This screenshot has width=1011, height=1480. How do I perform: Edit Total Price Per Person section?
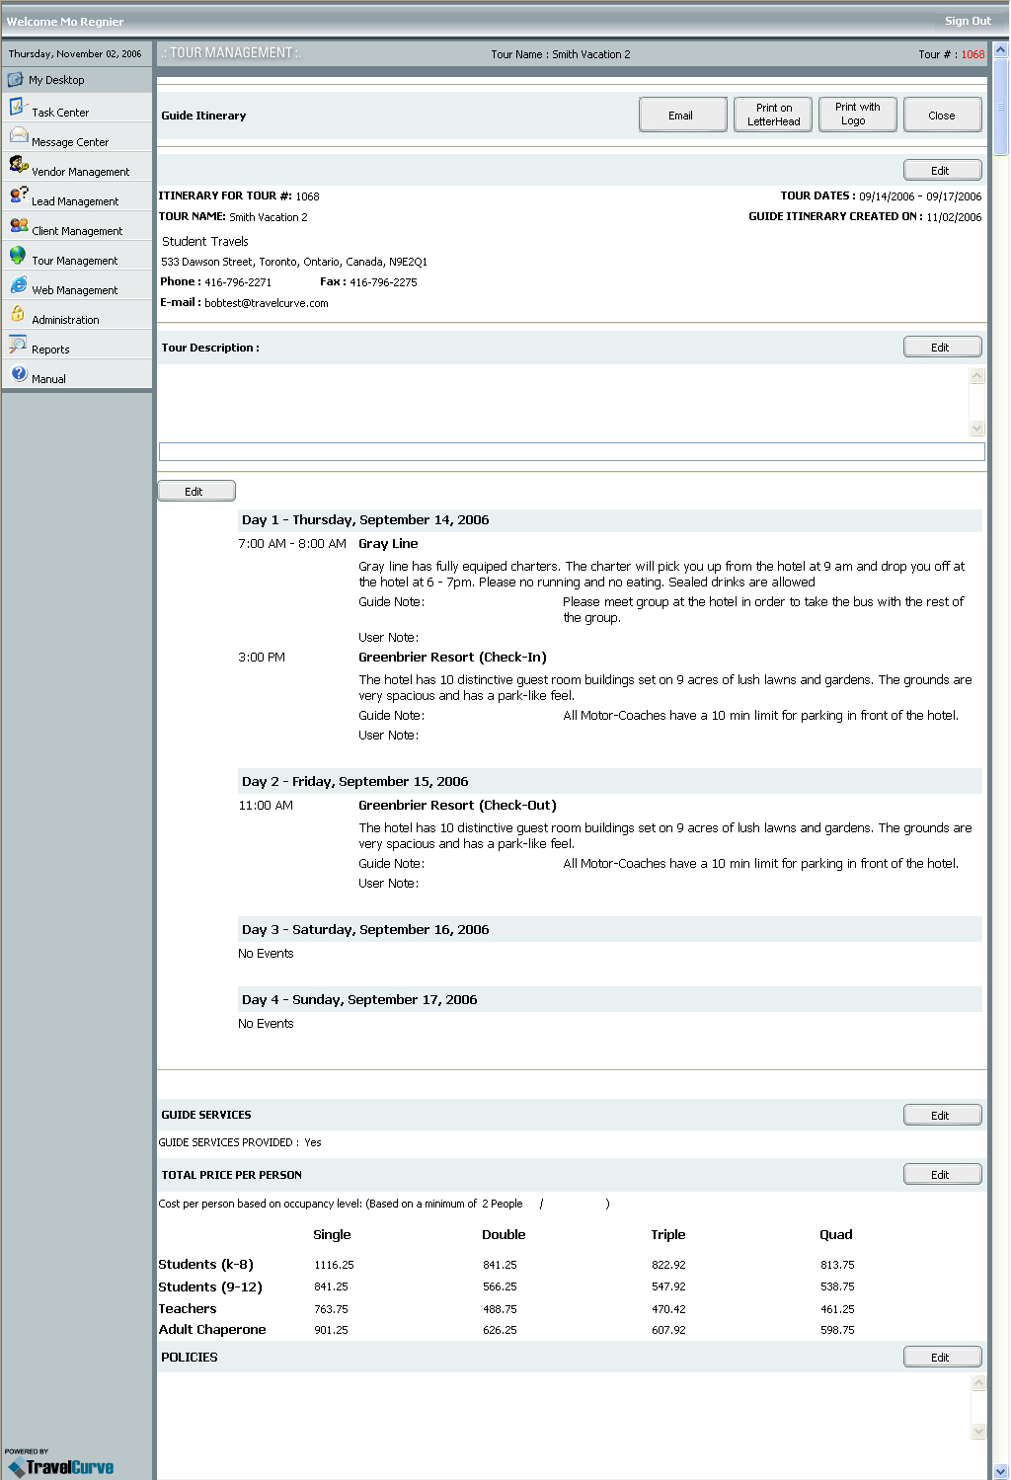tap(942, 1174)
